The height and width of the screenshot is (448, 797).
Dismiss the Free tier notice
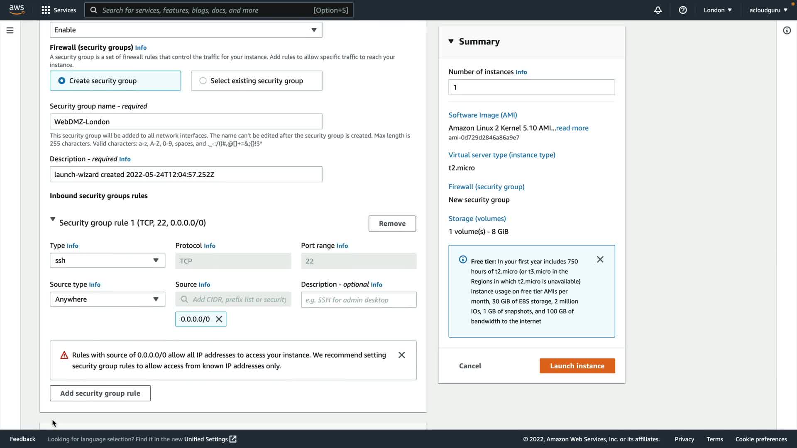tap(600, 259)
